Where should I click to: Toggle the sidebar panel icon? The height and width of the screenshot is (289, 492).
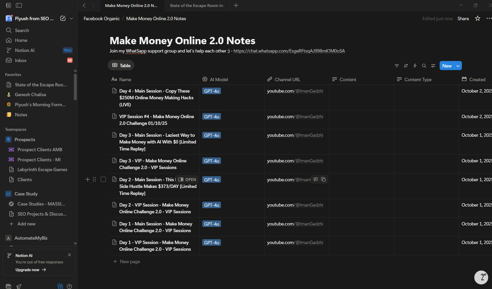(x=19, y=5)
